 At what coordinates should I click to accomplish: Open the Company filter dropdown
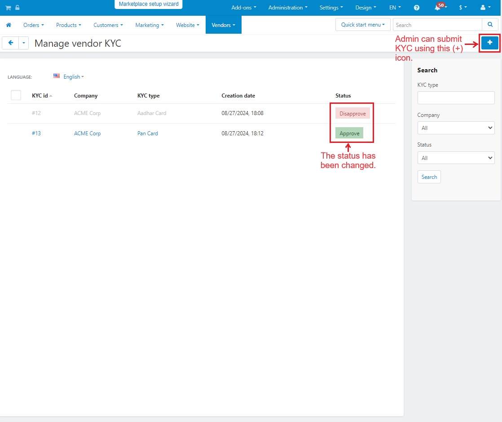(456, 128)
